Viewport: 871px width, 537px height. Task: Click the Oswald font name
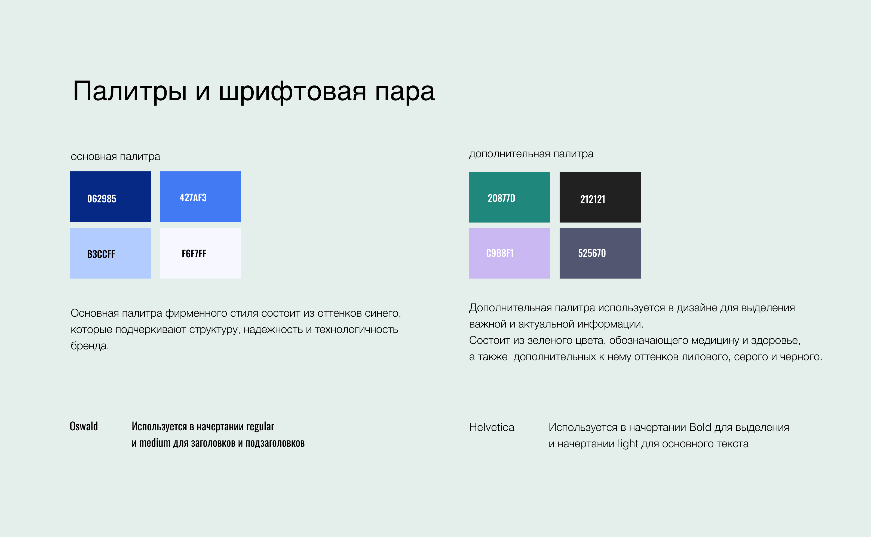[x=84, y=427]
